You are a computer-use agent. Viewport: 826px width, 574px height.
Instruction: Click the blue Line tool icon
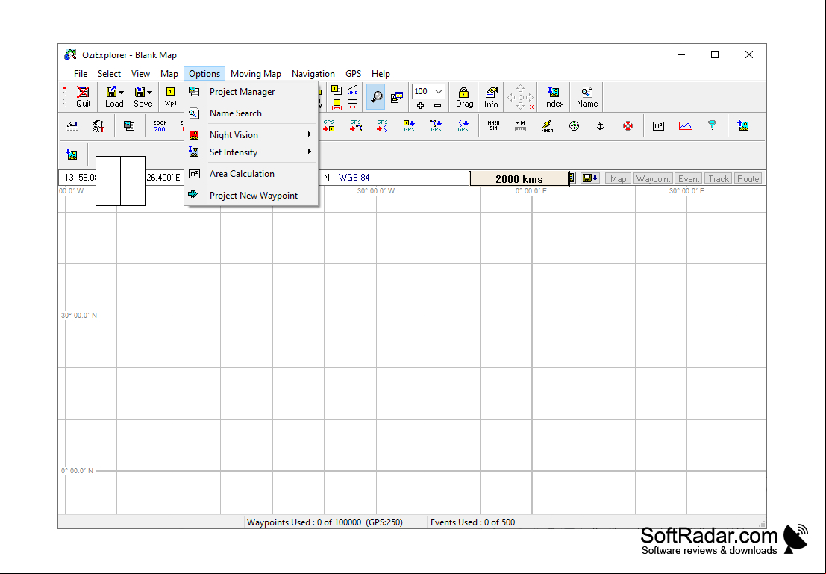coord(352,90)
